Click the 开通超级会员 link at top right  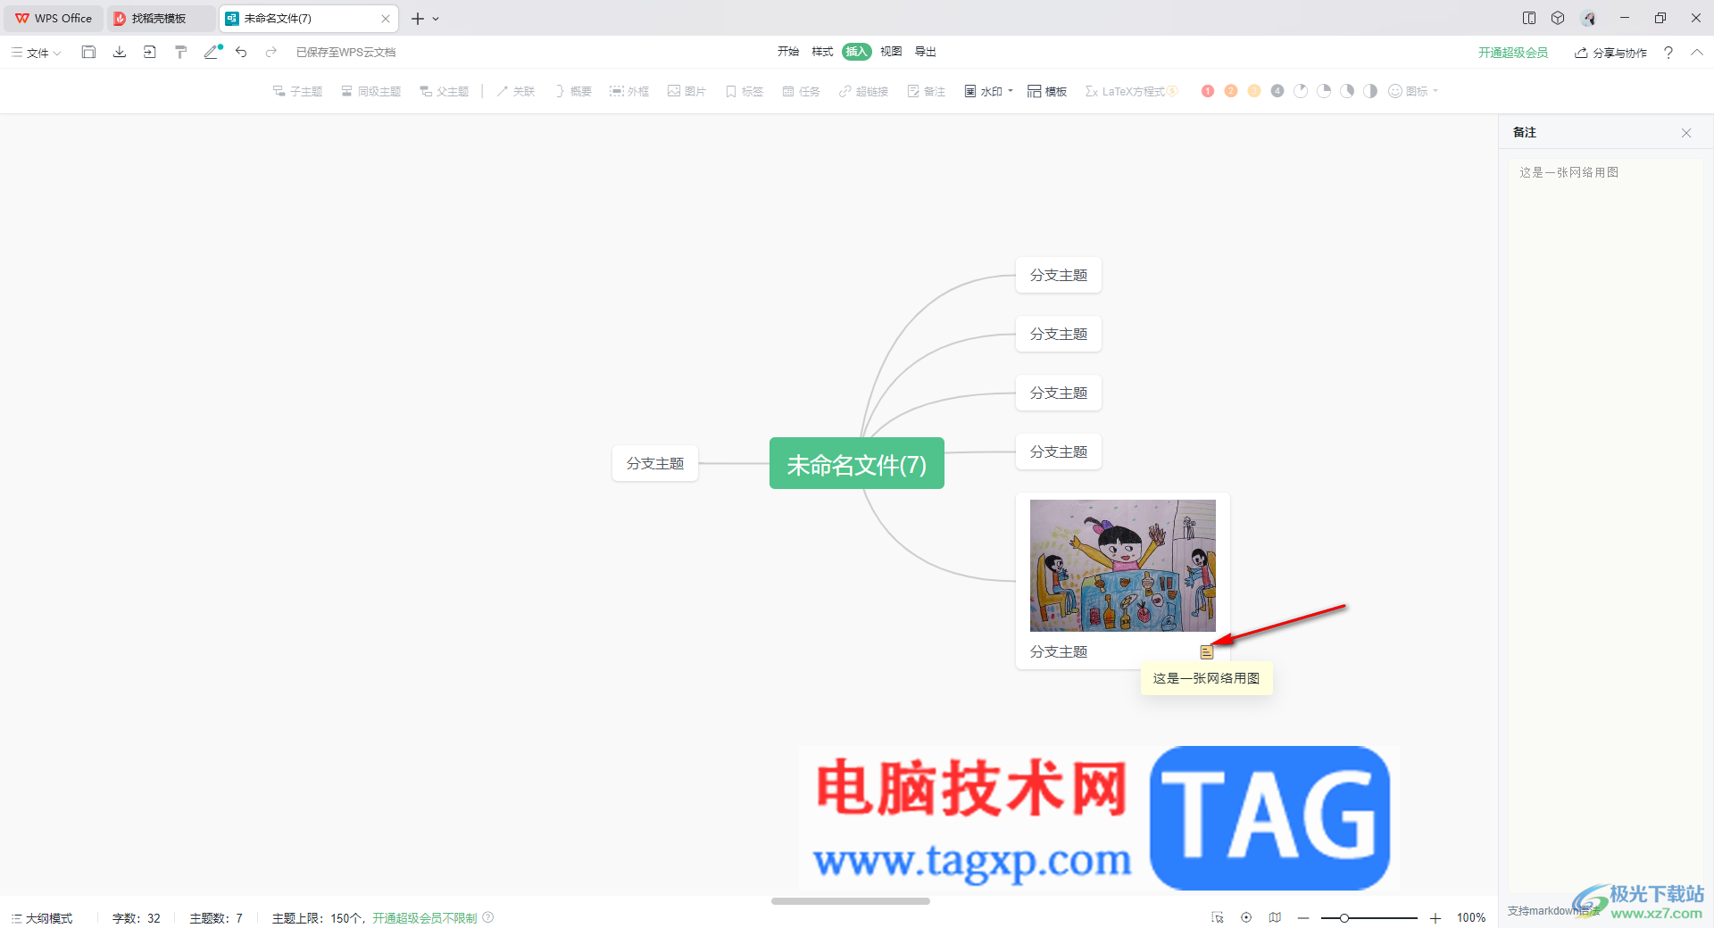pyautogui.click(x=1513, y=53)
